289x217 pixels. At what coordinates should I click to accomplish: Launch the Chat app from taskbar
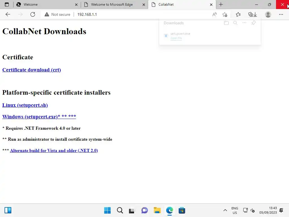click(x=144, y=210)
